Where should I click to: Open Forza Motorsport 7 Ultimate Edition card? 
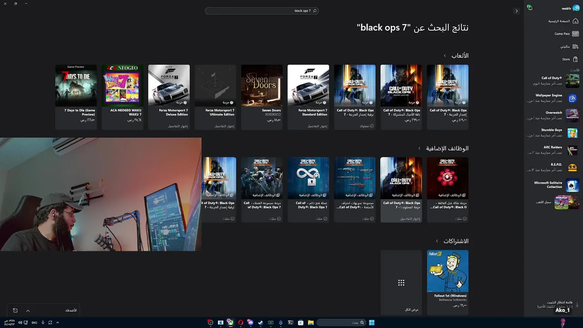tap(215, 97)
